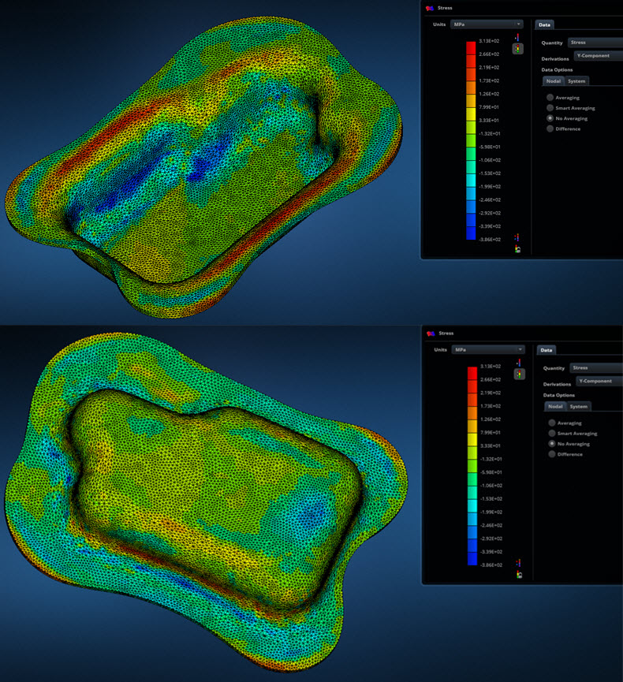This screenshot has width=623, height=682.
Task: Click the Data Options label in upper panel
Action: tap(557, 69)
